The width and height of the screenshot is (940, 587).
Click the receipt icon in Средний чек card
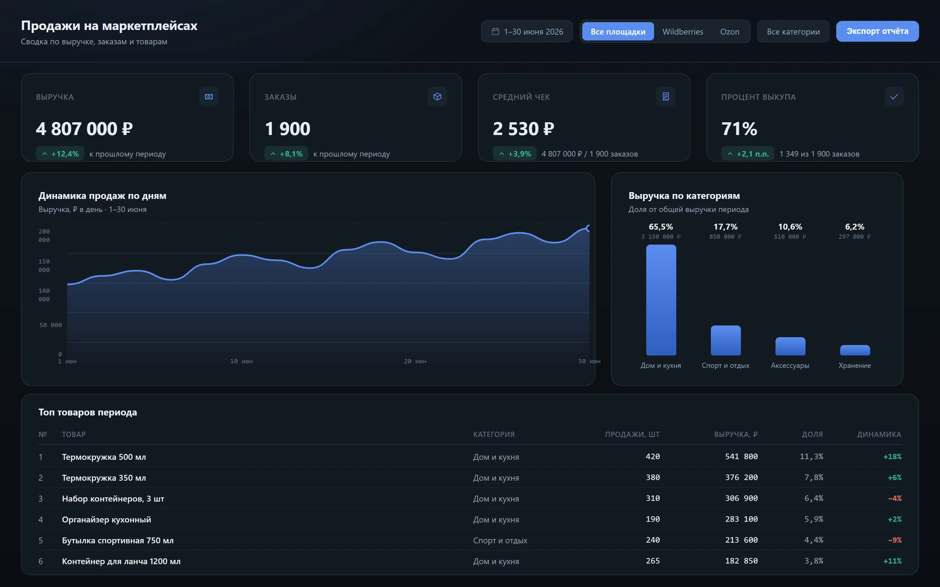(666, 97)
